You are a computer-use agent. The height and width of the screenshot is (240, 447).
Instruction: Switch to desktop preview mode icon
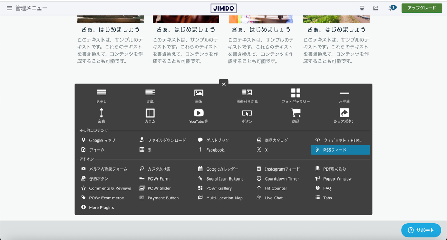pyautogui.click(x=362, y=8)
